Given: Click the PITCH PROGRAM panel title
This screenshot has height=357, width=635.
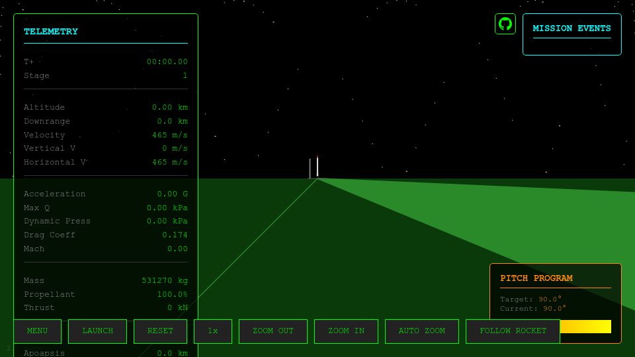Looking at the screenshot, I should pyautogui.click(x=536, y=278).
